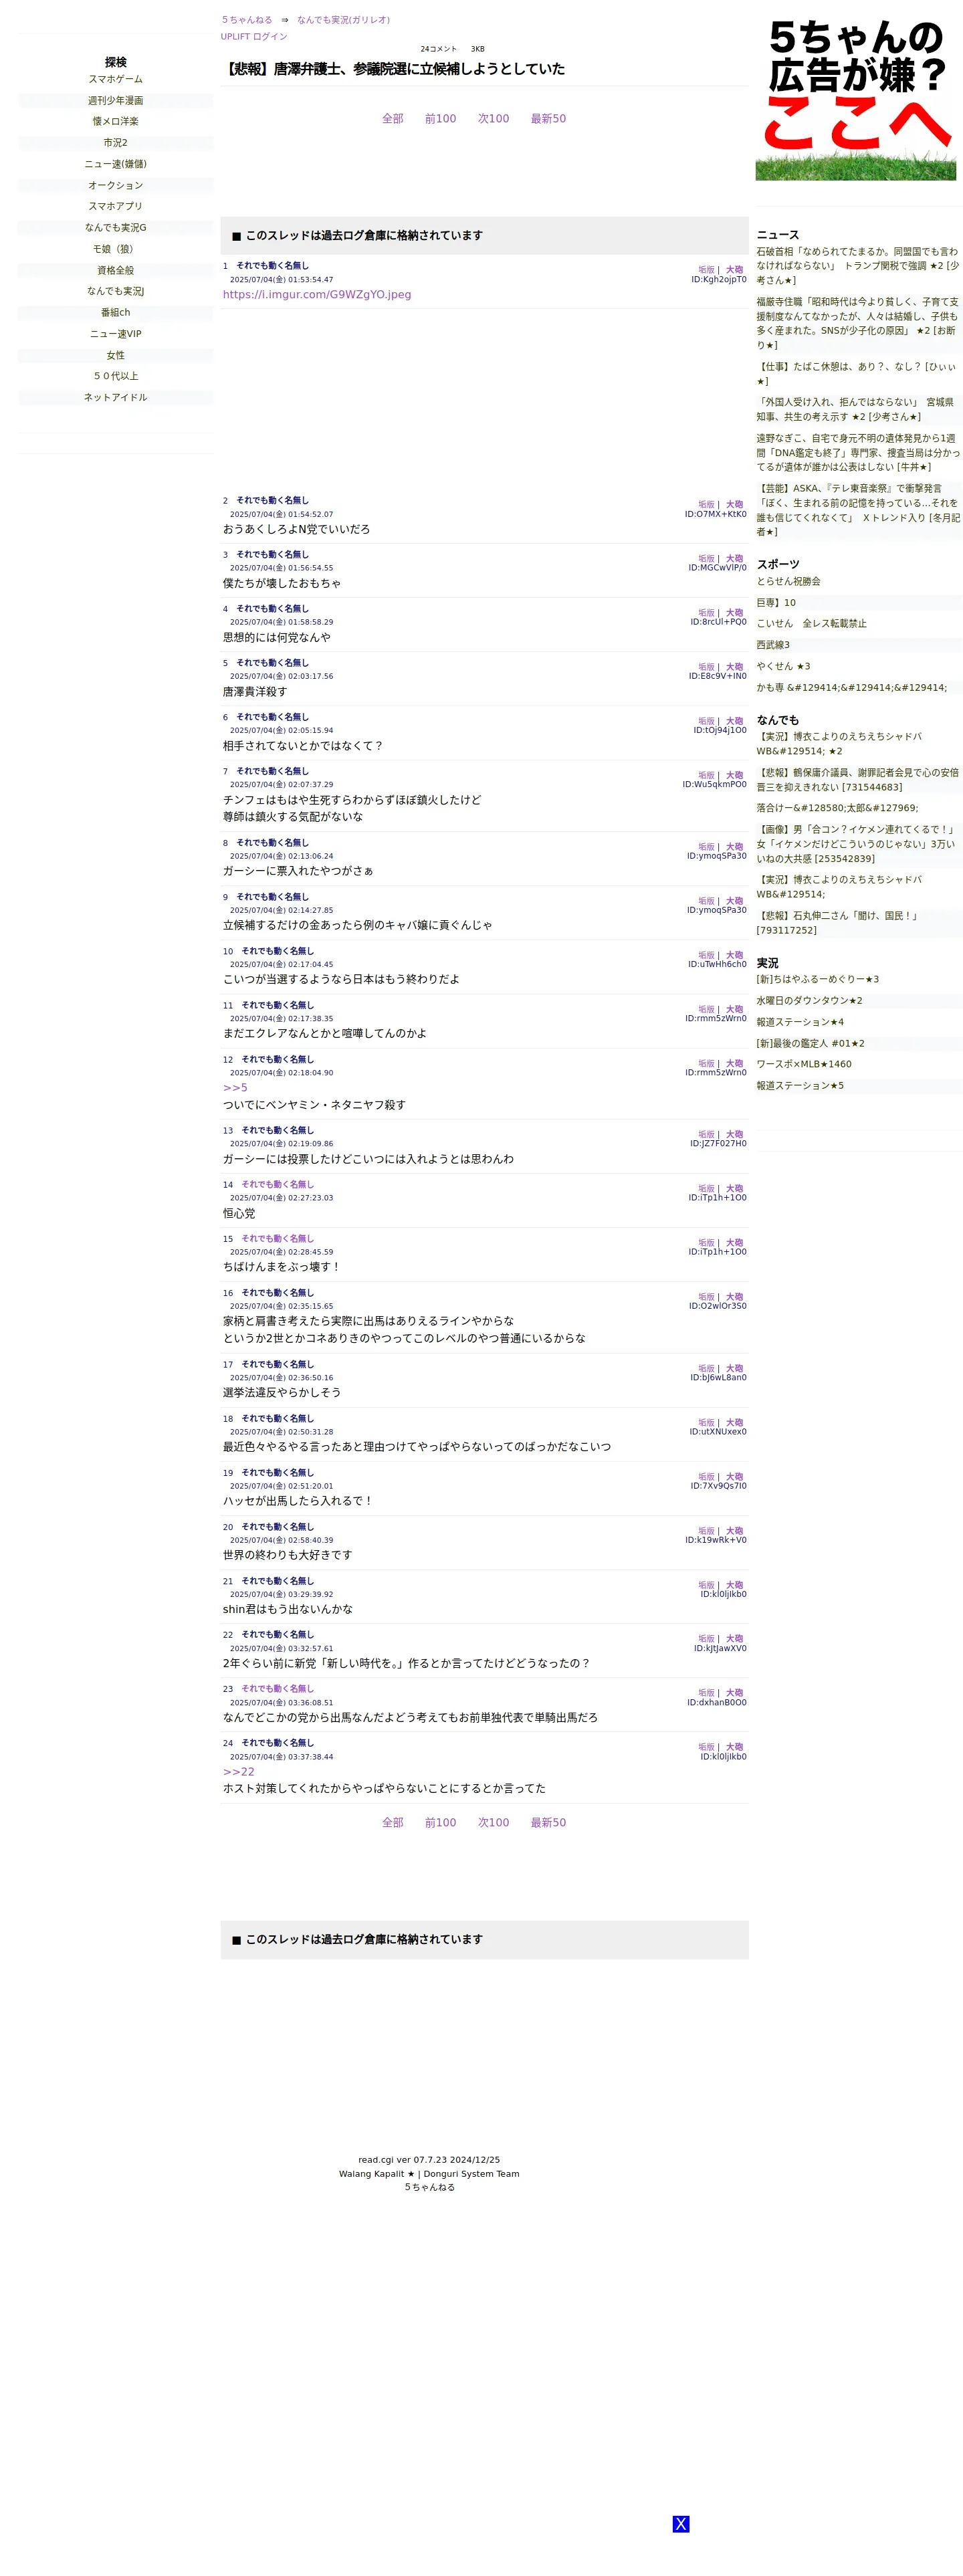Select top 最新50 navigation link
The width and height of the screenshot is (963, 2576).
tap(548, 119)
